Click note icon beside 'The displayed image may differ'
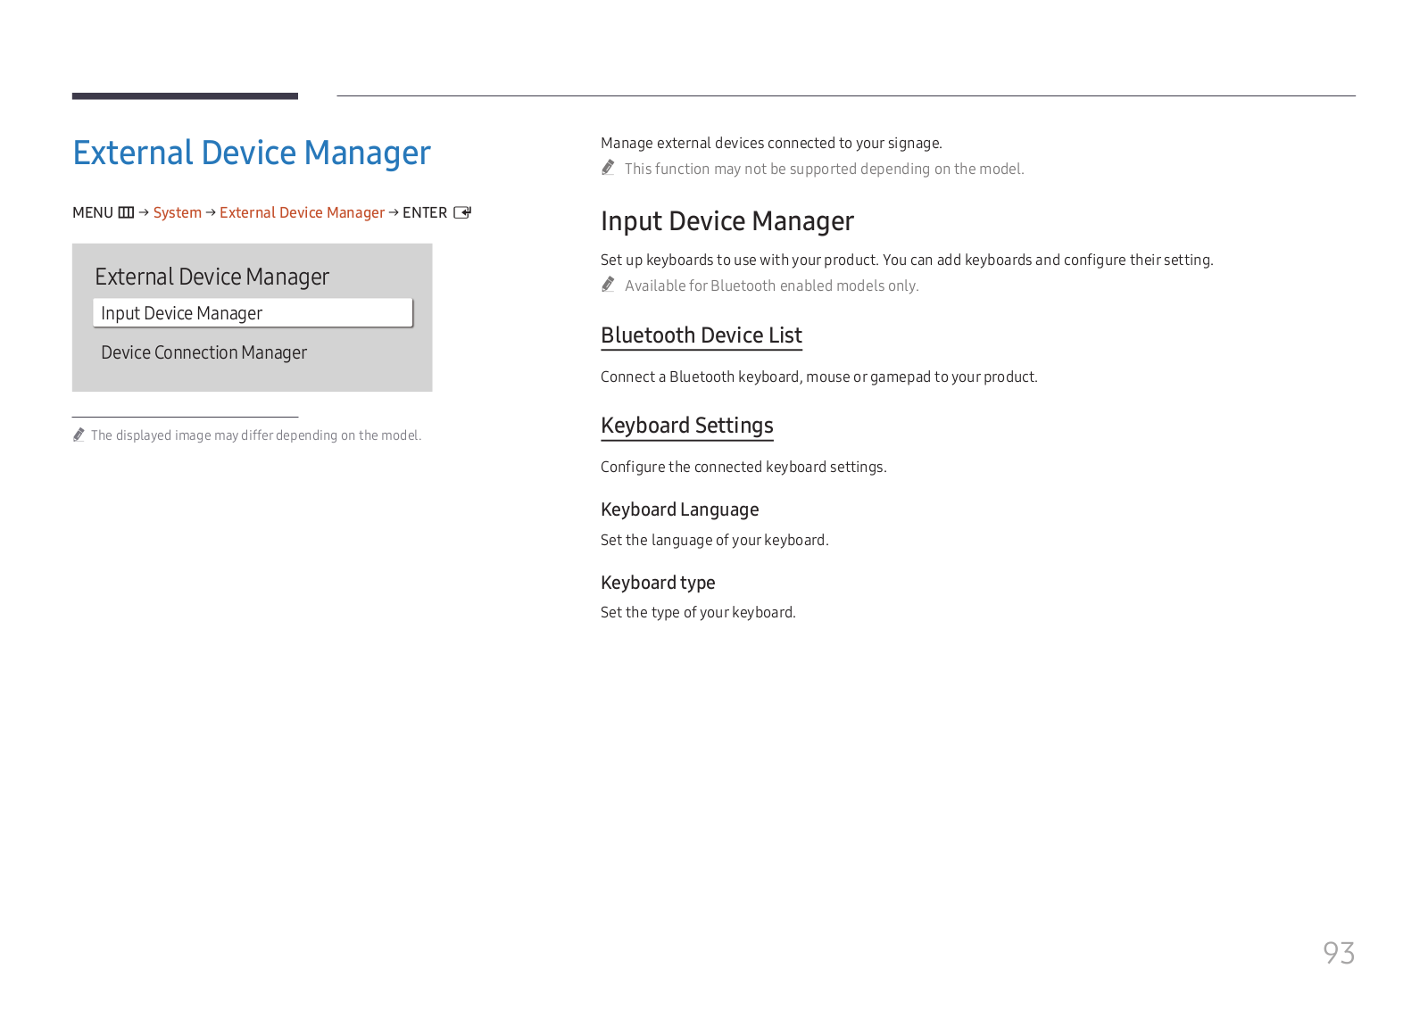 point(79,435)
